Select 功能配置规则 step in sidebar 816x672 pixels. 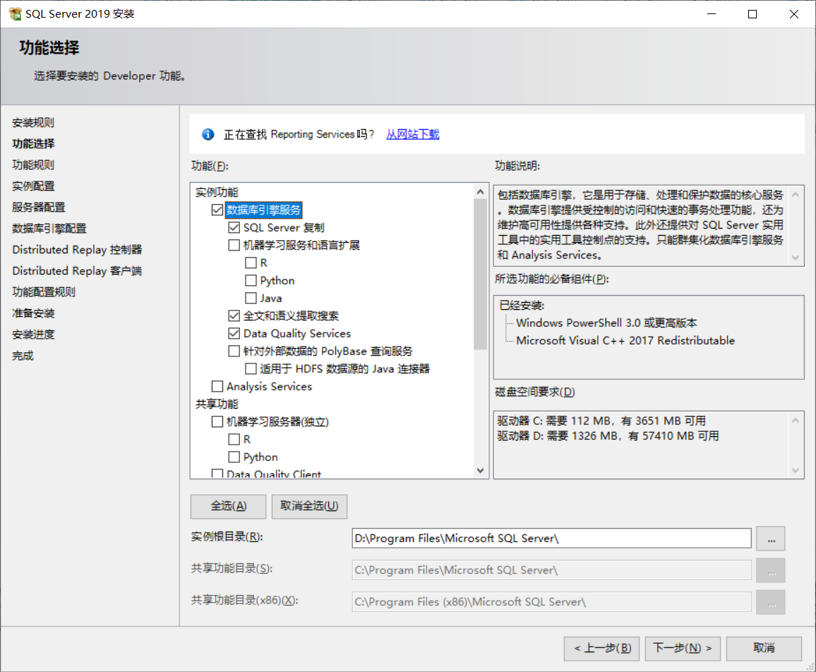pyautogui.click(x=44, y=292)
